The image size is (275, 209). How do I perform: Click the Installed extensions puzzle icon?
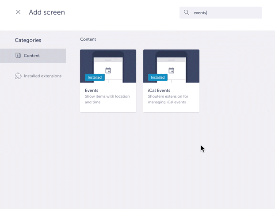(x=18, y=76)
